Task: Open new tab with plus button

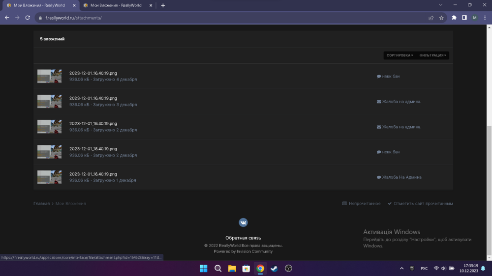Action: pos(163,5)
